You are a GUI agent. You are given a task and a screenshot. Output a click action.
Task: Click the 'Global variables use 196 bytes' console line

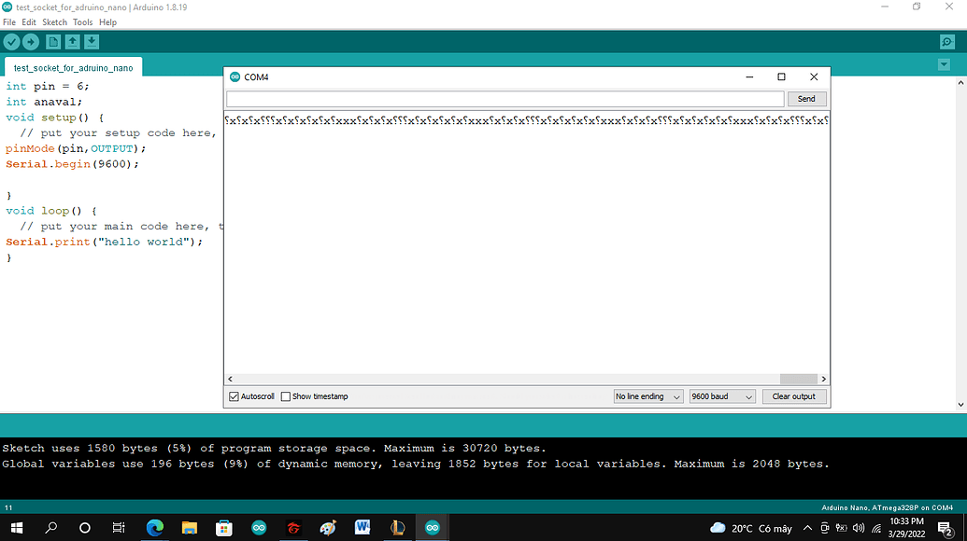(416, 465)
